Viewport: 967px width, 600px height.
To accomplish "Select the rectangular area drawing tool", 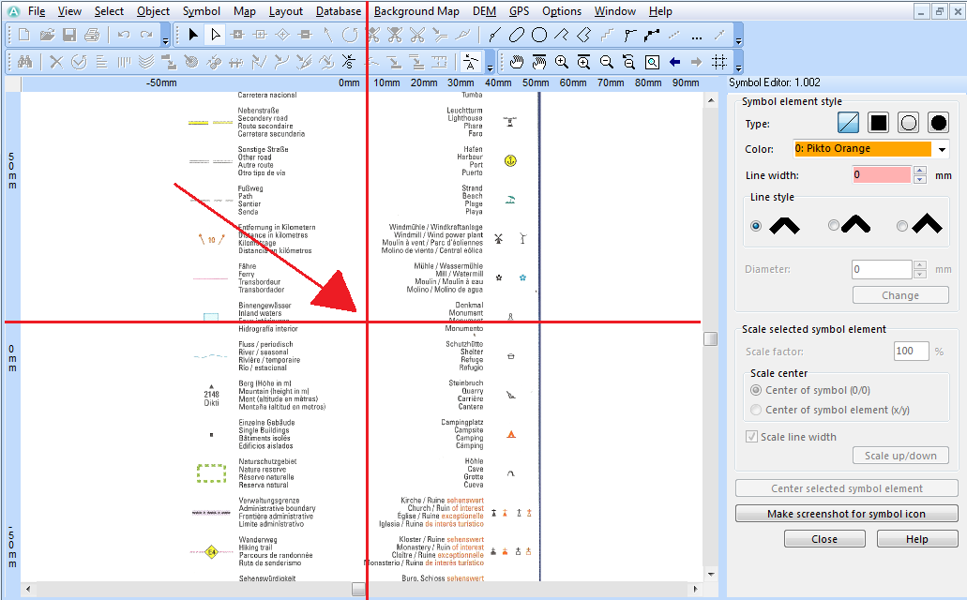I will (584, 35).
